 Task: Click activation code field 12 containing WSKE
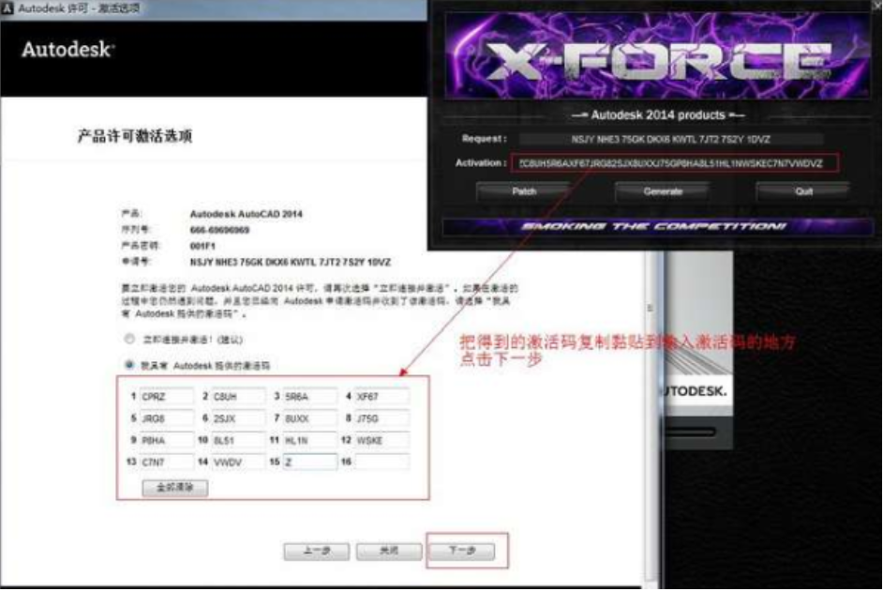click(x=382, y=440)
